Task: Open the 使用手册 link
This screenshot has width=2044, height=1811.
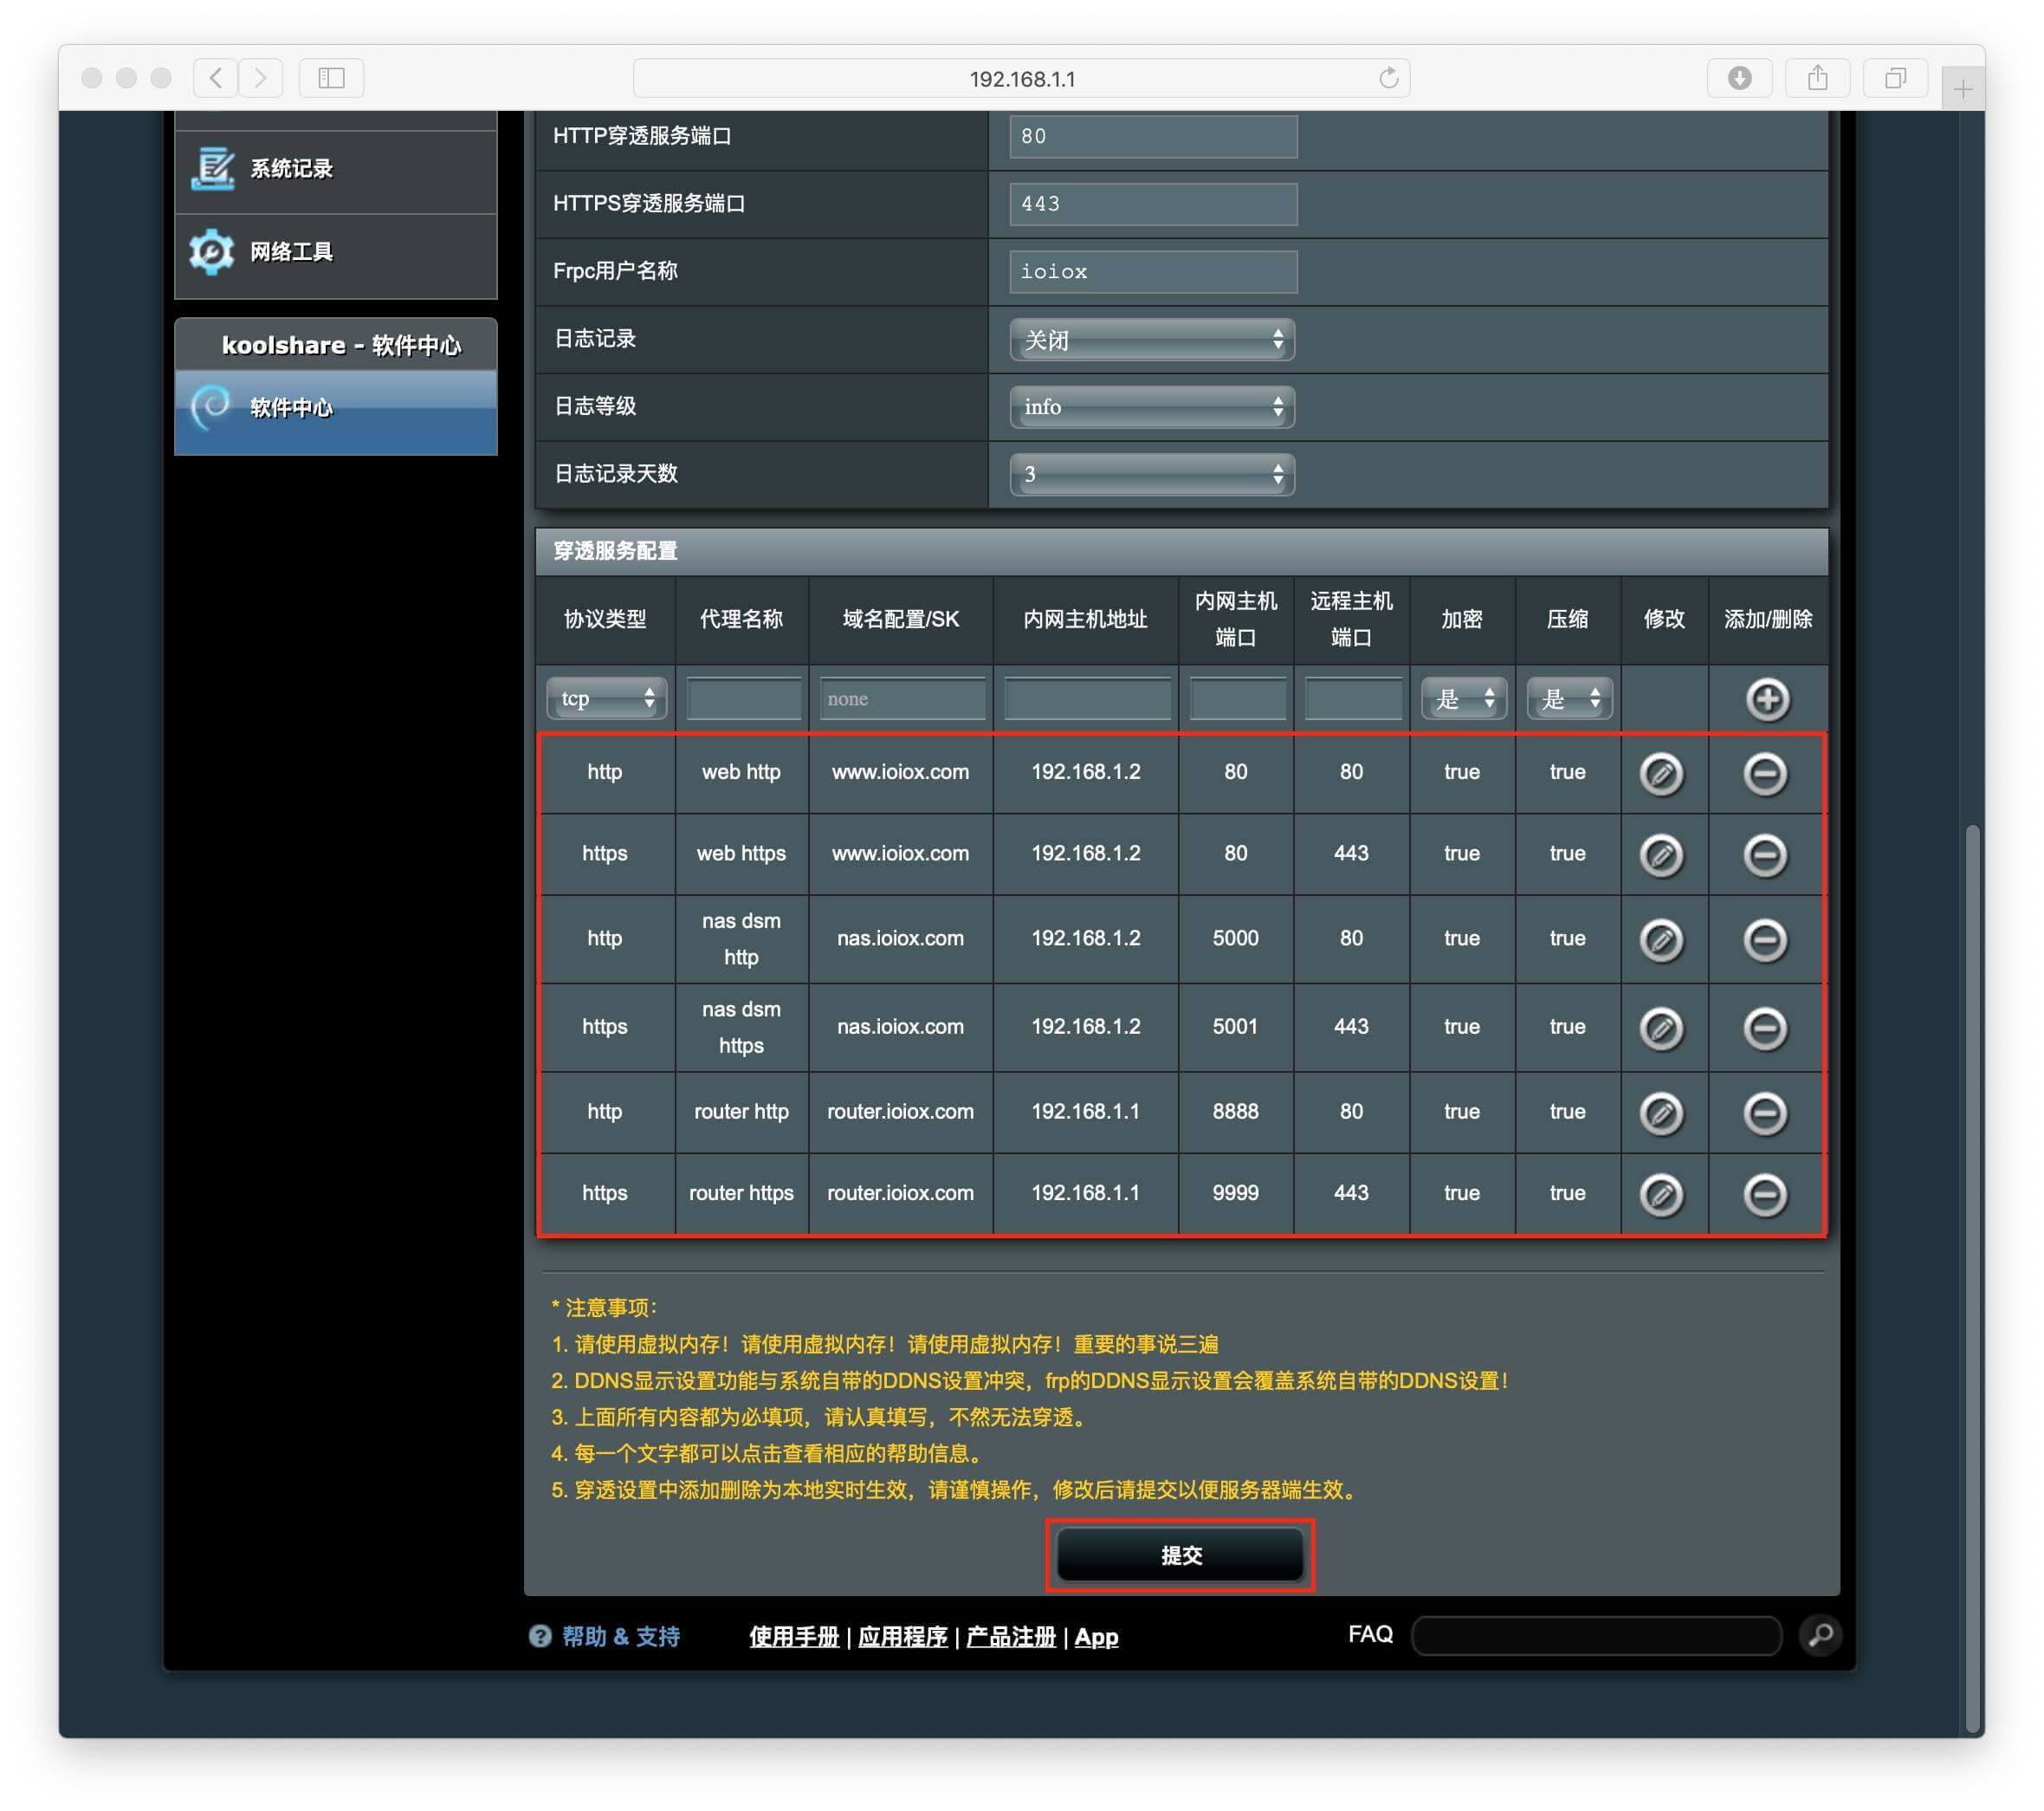Action: [793, 1637]
